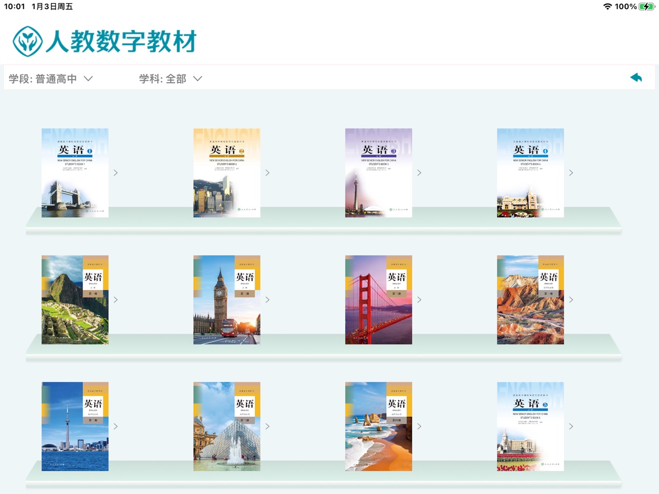This screenshot has width=659, height=494.
Task: Tap the Wi-Fi status icon
Action: pos(607,7)
